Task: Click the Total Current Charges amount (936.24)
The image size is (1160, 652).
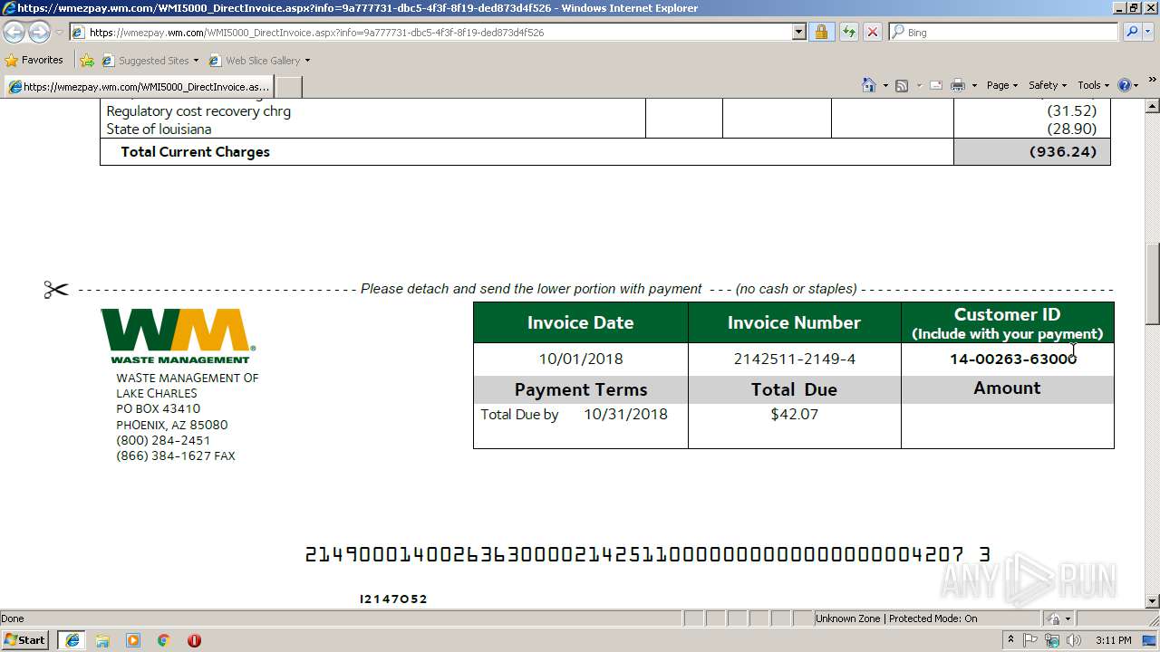Action: pos(1063,151)
